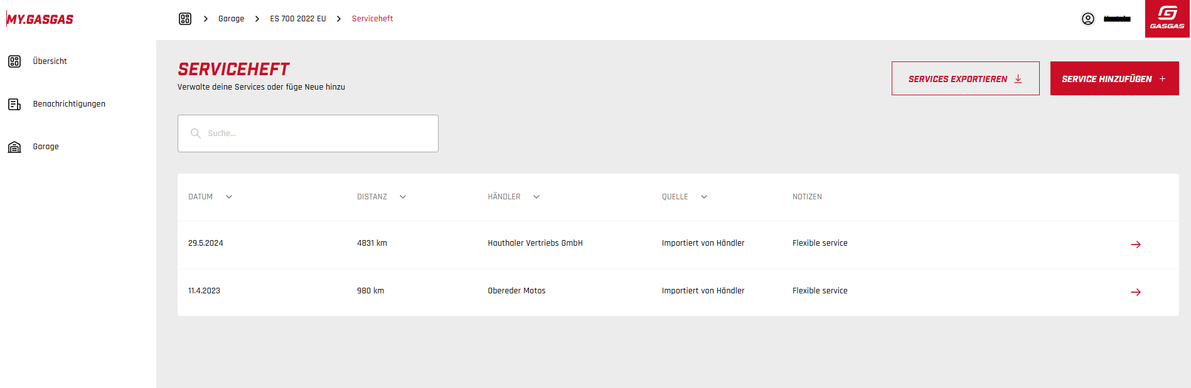Open ES 700 2022 EU breadcrumb
The width and height of the screenshot is (1191, 388).
[298, 19]
